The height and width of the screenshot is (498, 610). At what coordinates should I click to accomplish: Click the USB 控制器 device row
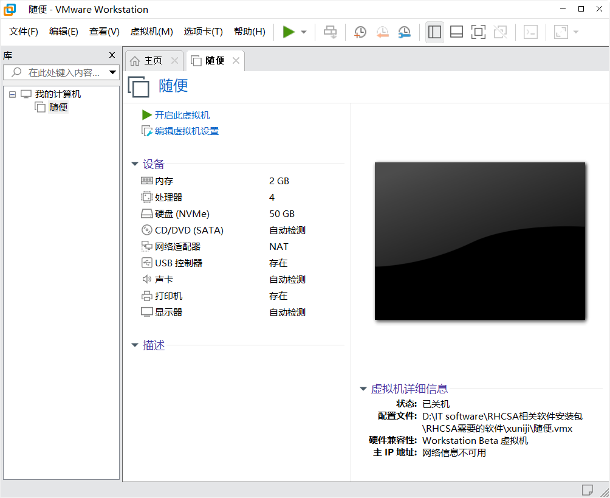click(x=224, y=263)
